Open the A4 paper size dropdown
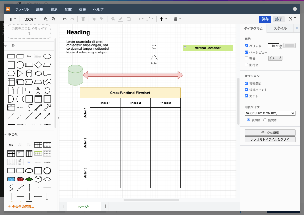The width and height of the screenshot is (304, 215). 270,113
